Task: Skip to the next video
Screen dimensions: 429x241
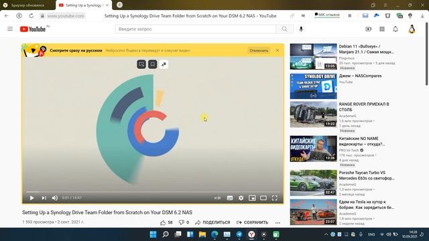Action: (x=44, y=198)
